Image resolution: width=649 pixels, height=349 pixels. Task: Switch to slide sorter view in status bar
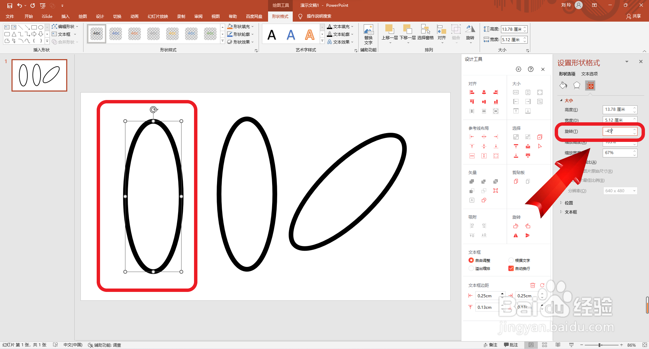point(545,345)
